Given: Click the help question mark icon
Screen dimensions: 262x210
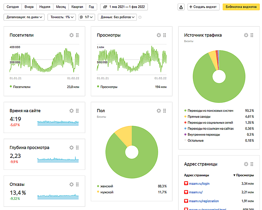Looking at the screenshot, I should coord(140,17).
